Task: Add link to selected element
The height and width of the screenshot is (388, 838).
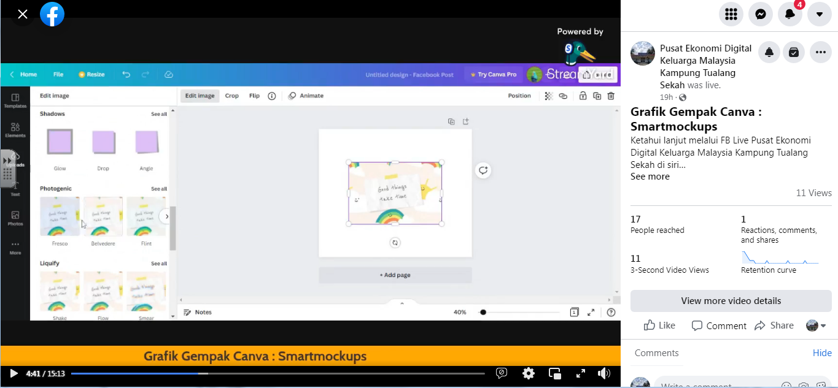Action: [563, 96]
